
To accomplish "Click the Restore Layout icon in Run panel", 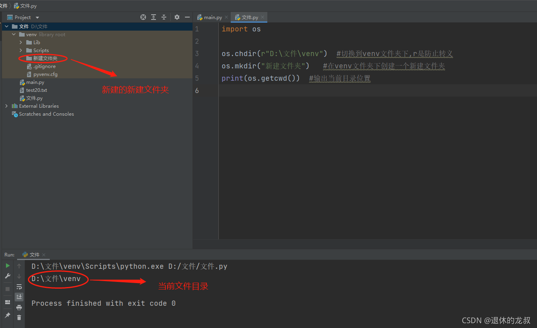I will click(x=8, y=302).
